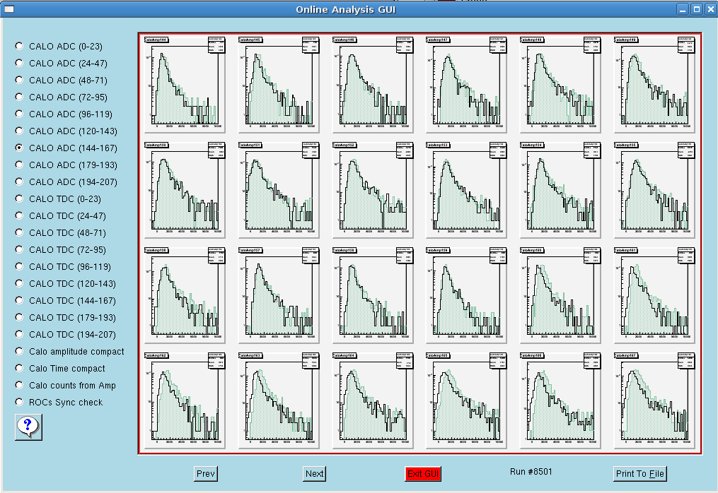Pick the CaloAmp160 plot

(x=560, y=295)
